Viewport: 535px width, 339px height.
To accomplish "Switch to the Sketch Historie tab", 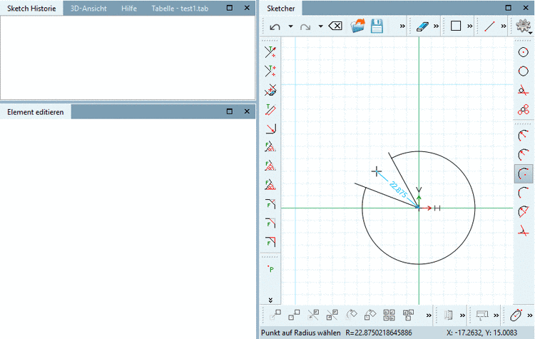I will [x=31, y=9].
